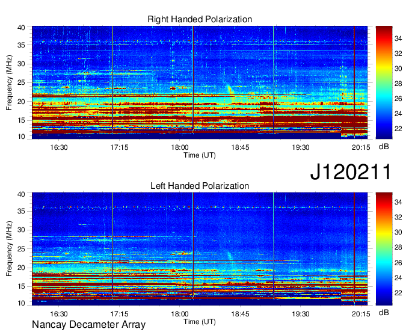The image size is (409, 332).
Task: Click the 15 MHz tick of Right Handed plot
Action: click(x=21, y=120)
